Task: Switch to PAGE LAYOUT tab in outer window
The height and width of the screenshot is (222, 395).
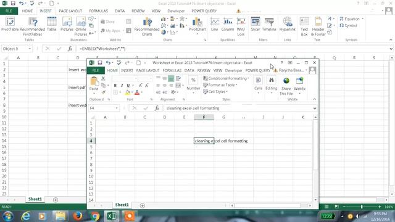Action: tap(70, 11)
